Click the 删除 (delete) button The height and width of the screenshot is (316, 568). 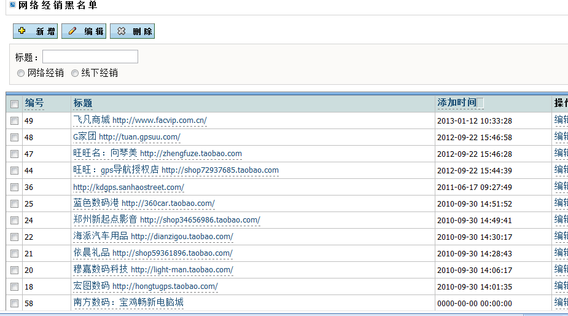(x=132, y=31)
